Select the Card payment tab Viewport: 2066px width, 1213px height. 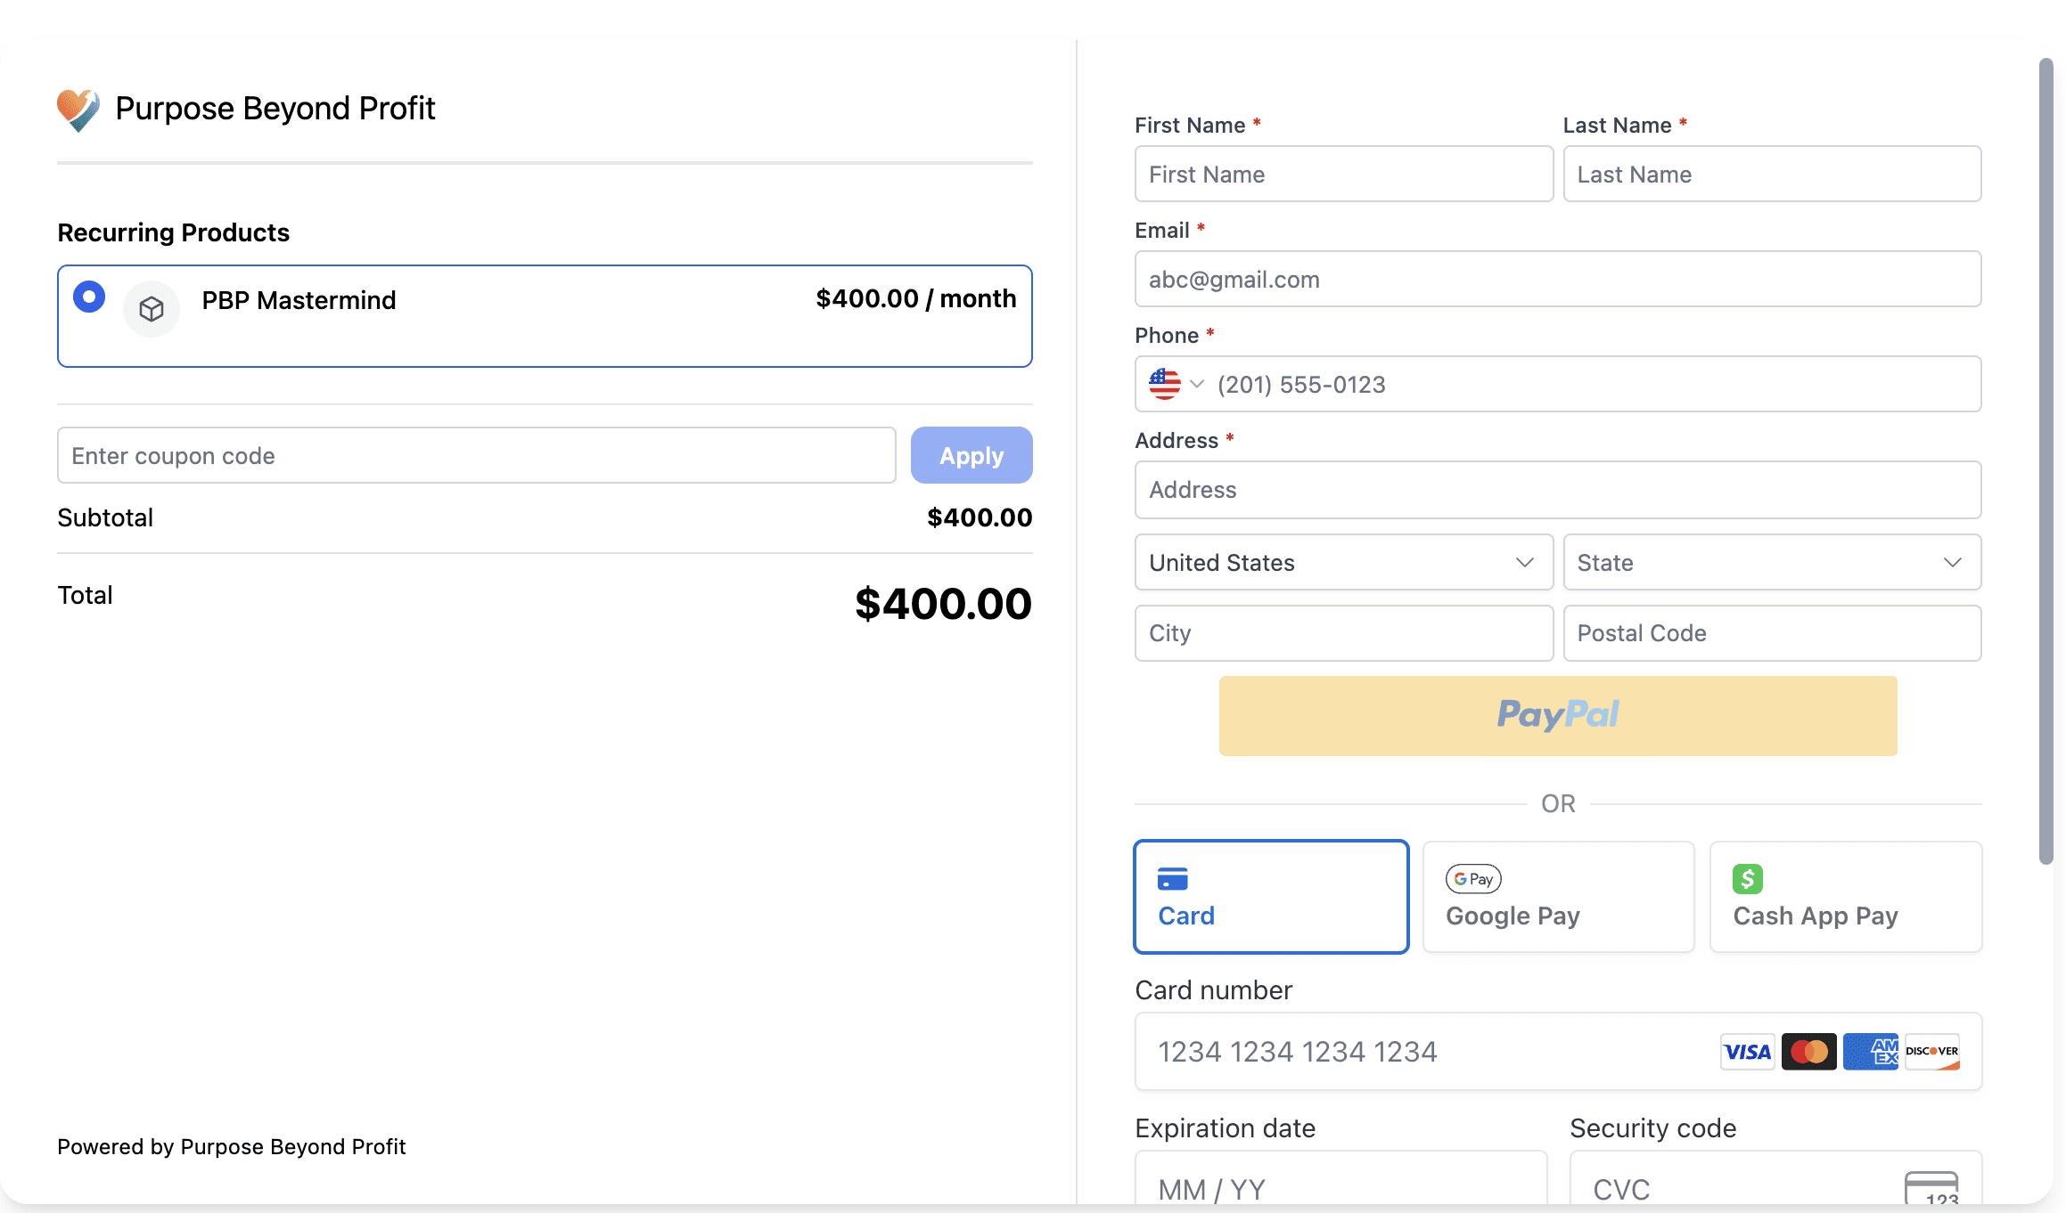tap(1271, 897)
